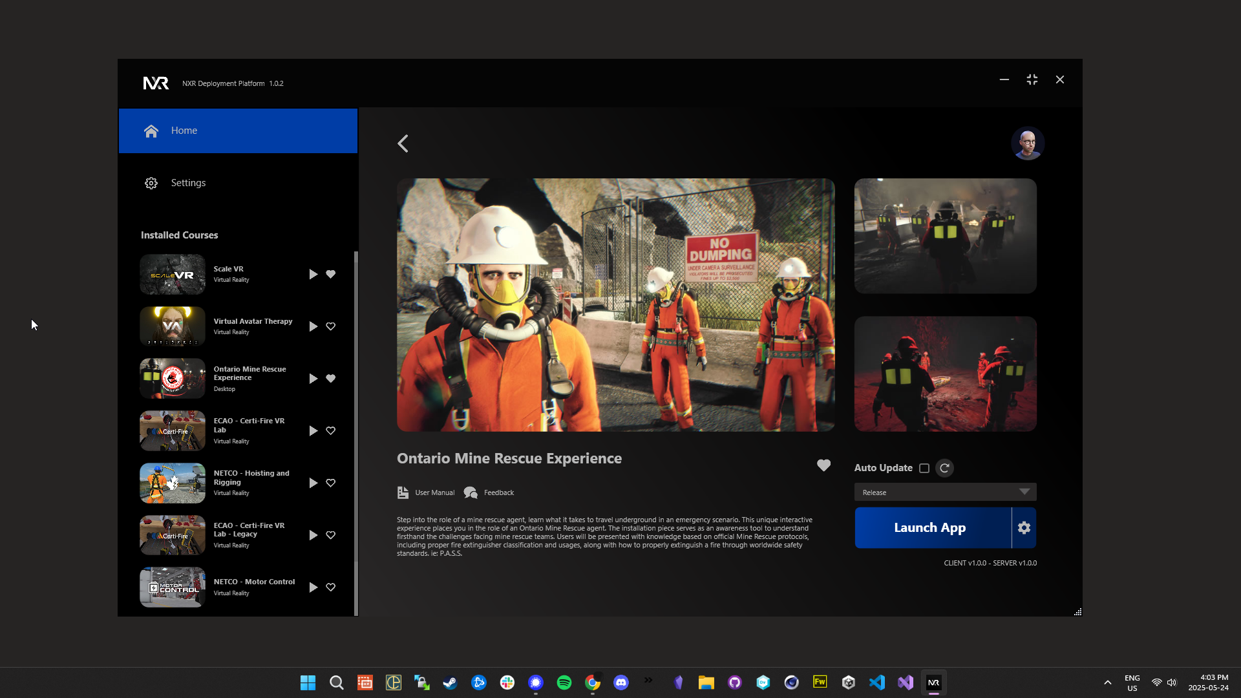Viewport: 1241px width, 698px height.
Task: Select ECAO - Certi-Fire VR Lab Legacy thumbnail
Action: 173,535
